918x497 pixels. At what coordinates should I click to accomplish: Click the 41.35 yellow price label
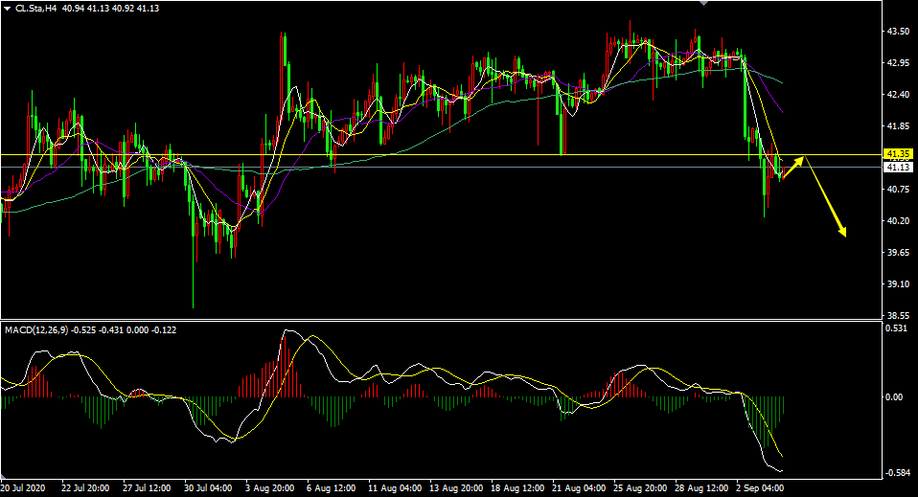(x=898, y=154)
